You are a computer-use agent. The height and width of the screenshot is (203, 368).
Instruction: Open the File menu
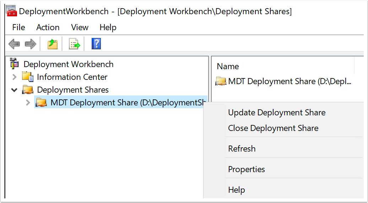[18, 27]
